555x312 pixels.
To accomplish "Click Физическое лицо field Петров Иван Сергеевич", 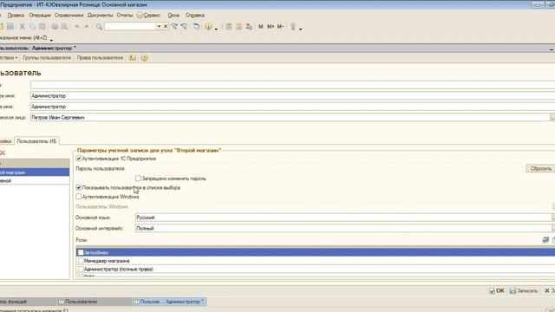I will click(290, 118).
